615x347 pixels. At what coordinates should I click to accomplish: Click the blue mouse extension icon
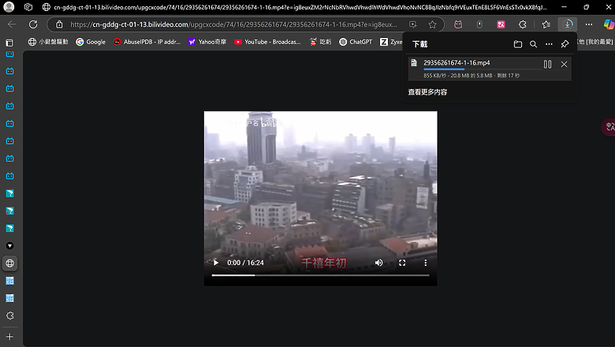tap(479, 24)
